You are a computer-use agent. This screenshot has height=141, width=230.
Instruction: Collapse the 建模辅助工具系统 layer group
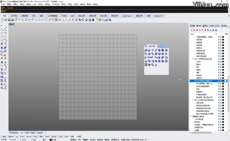pyautogui.click(x=191, y=116)
